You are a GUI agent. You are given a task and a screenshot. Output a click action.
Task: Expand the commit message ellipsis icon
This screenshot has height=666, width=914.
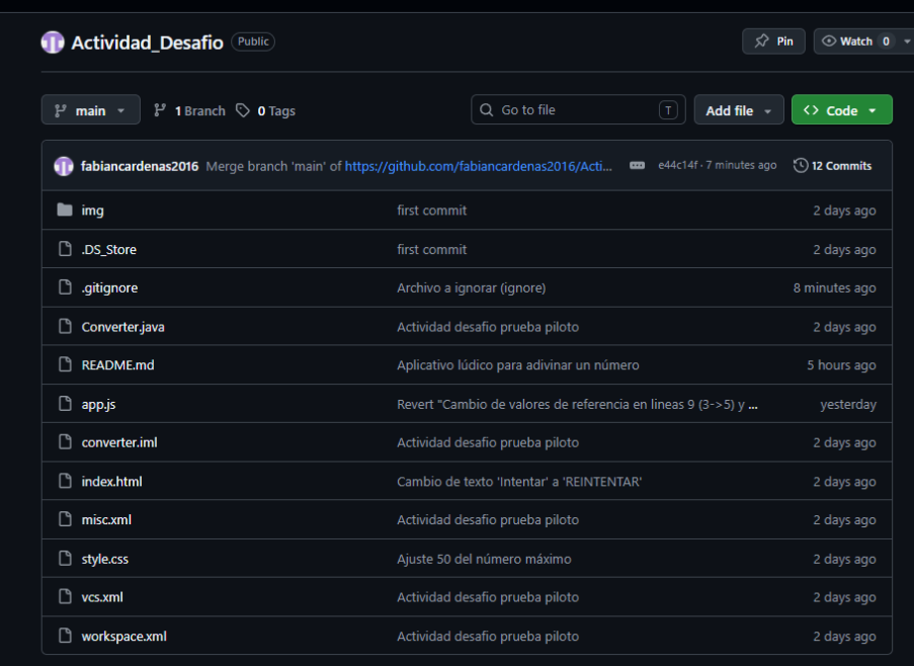click(637, 166)
